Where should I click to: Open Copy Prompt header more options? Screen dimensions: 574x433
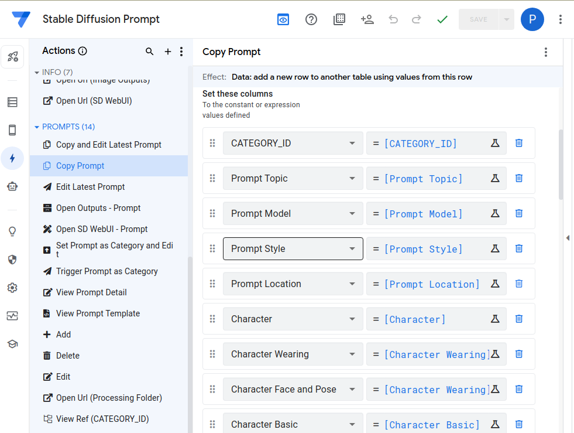[546, 52]
